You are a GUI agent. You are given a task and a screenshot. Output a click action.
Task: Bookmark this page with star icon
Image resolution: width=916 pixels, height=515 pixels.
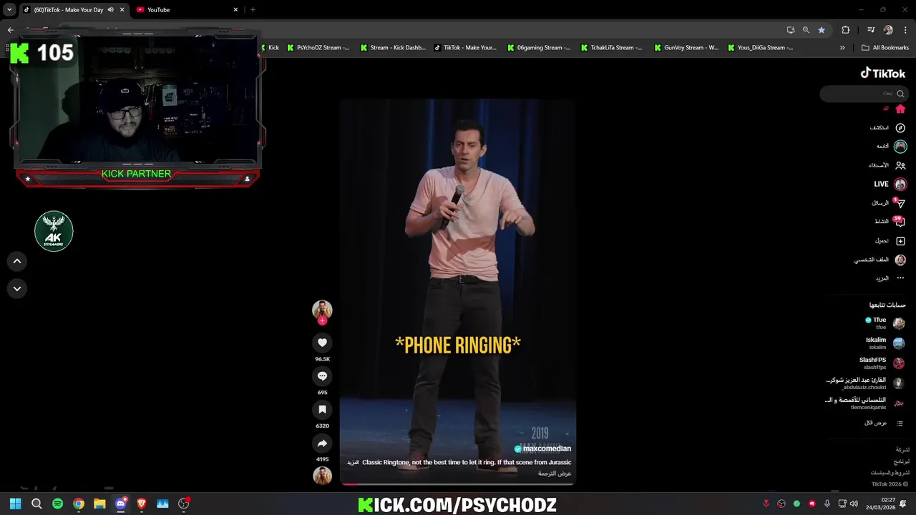[x=822, y=30]
